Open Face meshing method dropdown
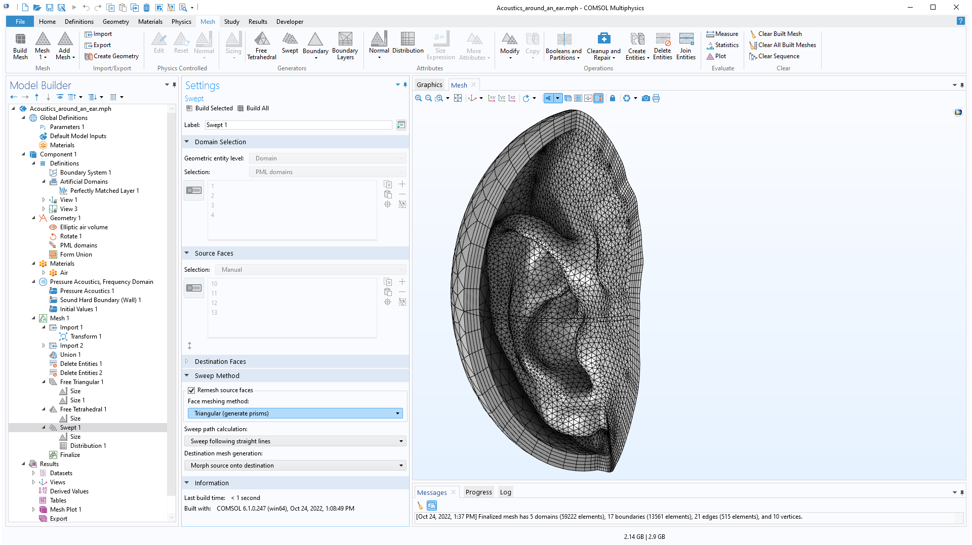This screenshot has width=972, height=545. pos(295,413)
